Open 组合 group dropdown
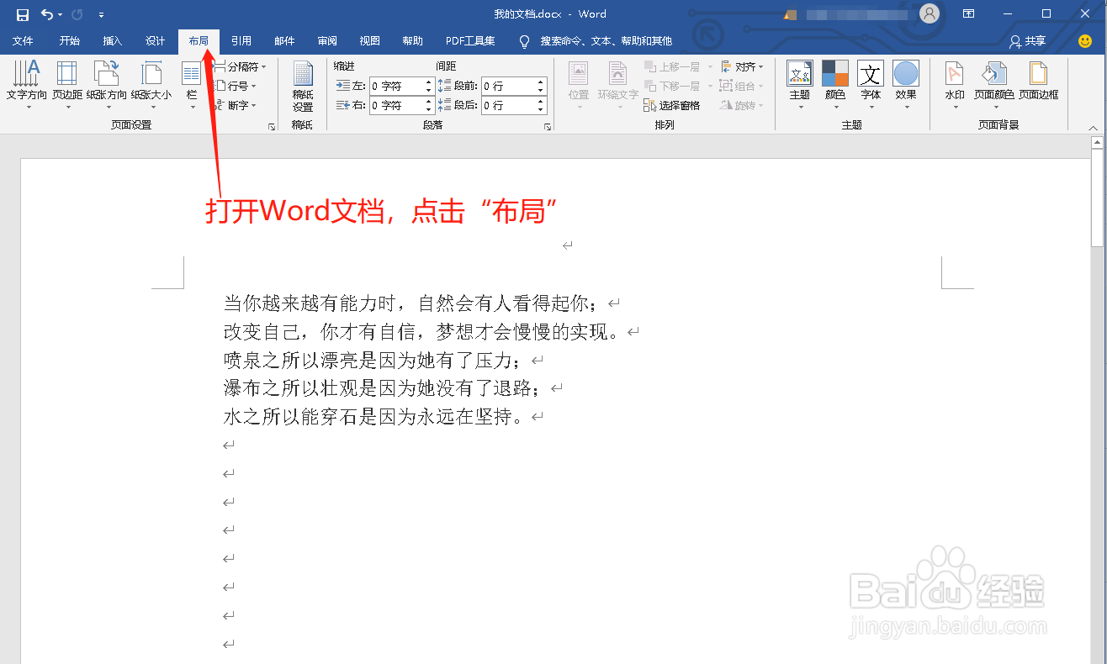The image size is (1107, 664). coord(742,86)
